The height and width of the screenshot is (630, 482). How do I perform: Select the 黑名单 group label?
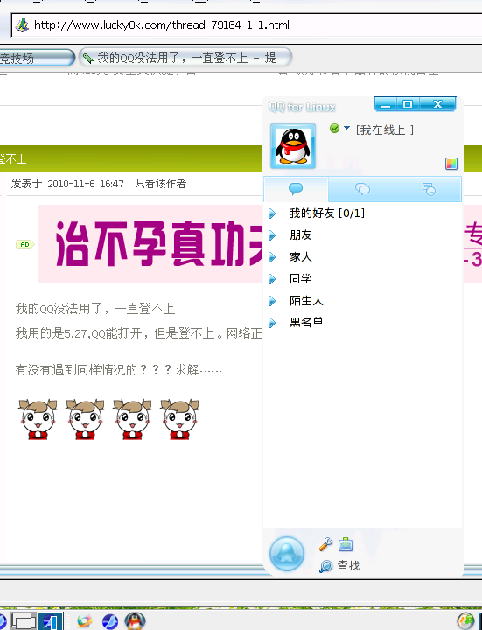306,323
